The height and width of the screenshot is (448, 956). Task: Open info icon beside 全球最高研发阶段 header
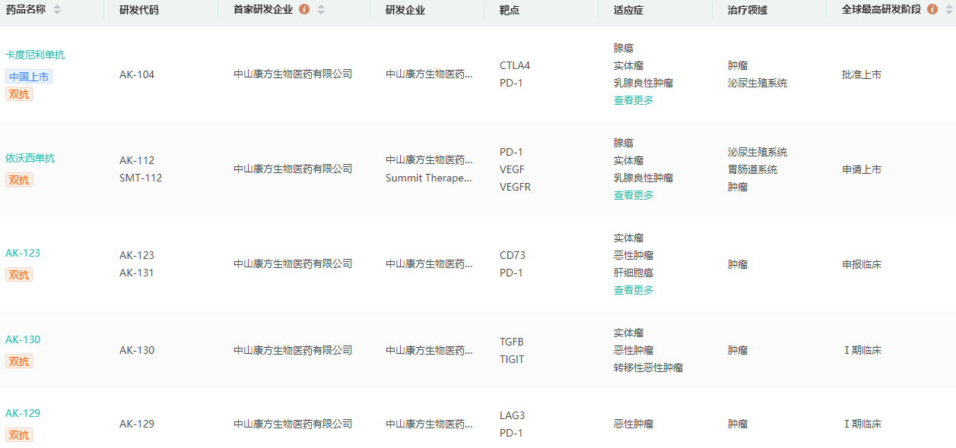[932, 10]
